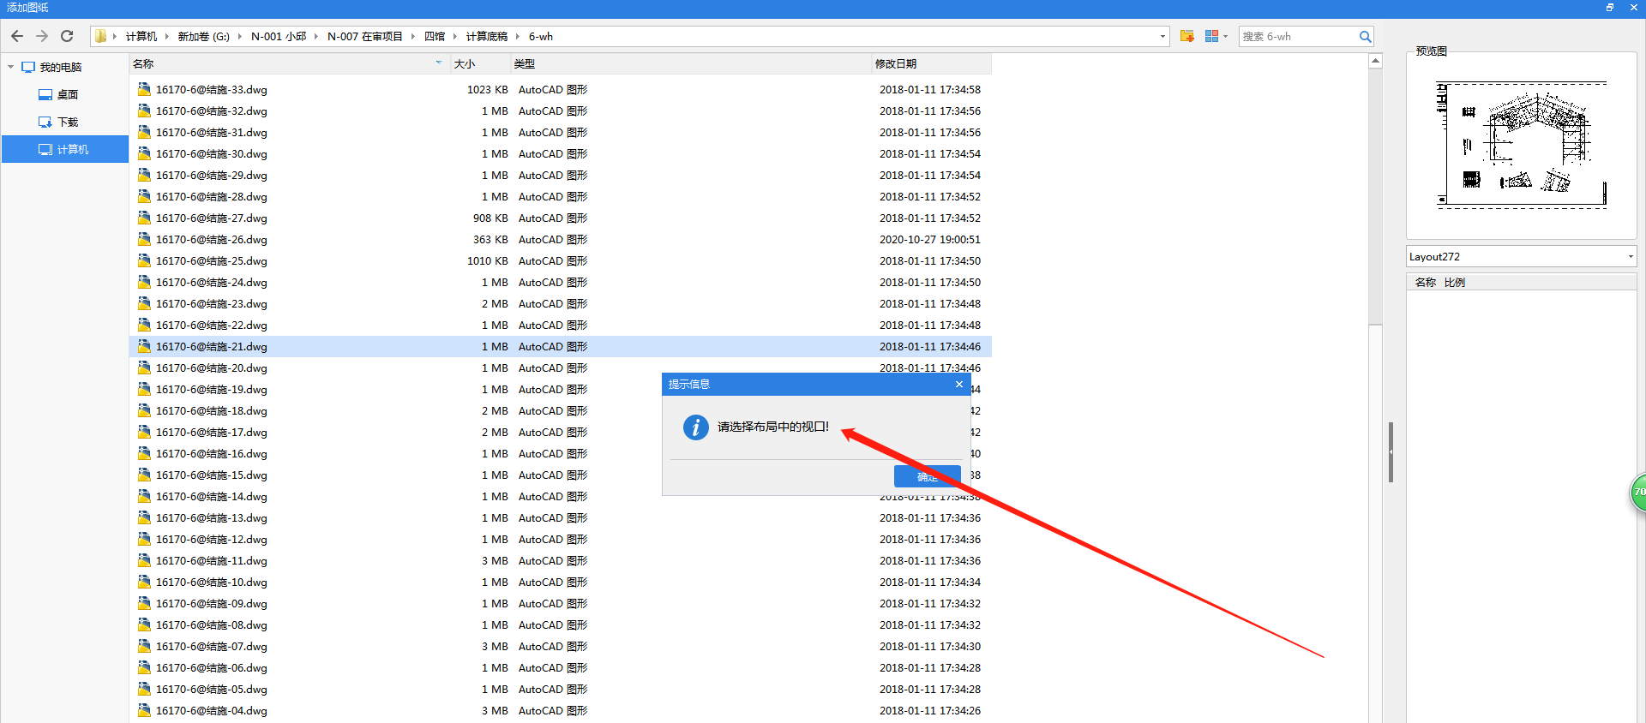
Task: Select the highlighted file 16170-6@结施-21.dwg
Action: click(561, 346)
